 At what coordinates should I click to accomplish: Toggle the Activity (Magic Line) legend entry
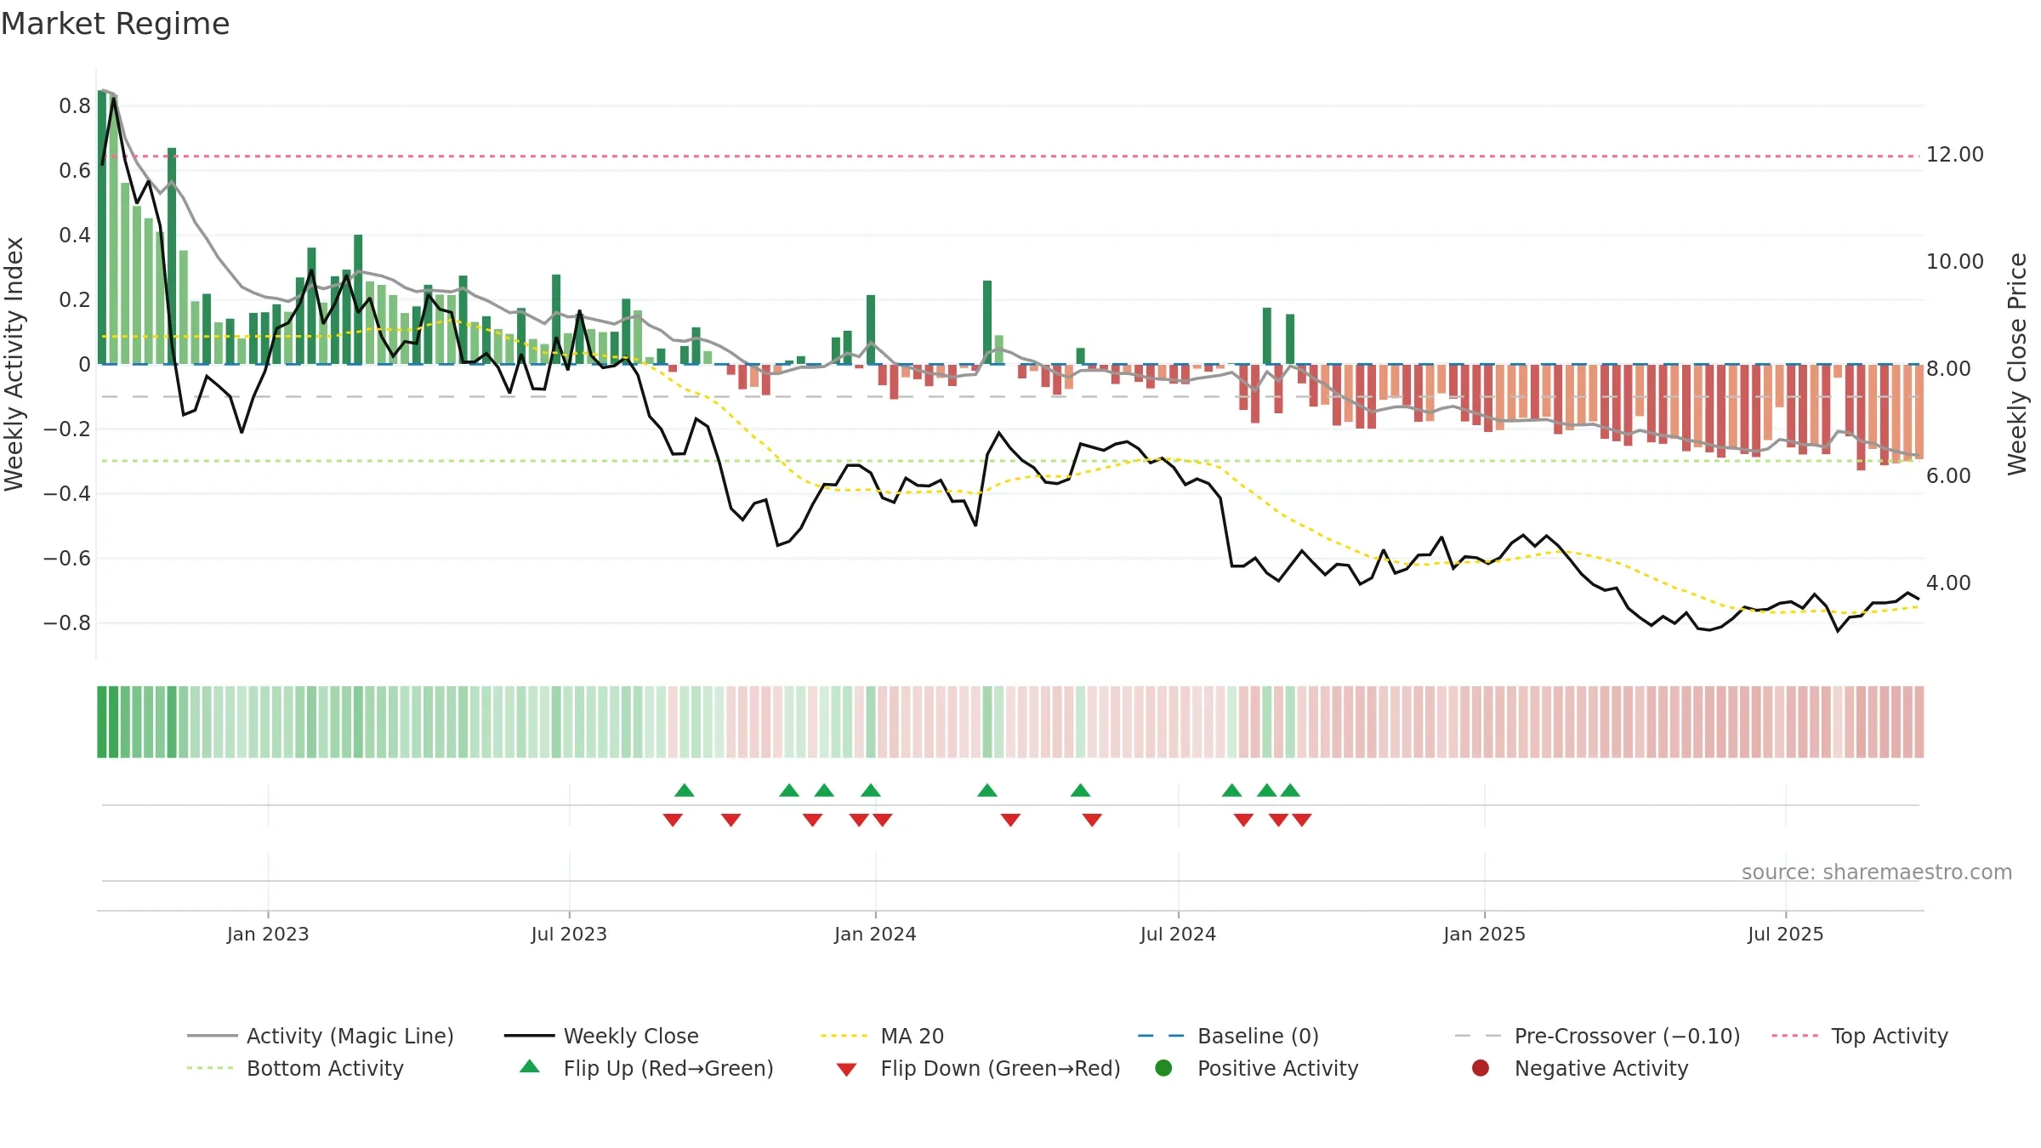321,1036
